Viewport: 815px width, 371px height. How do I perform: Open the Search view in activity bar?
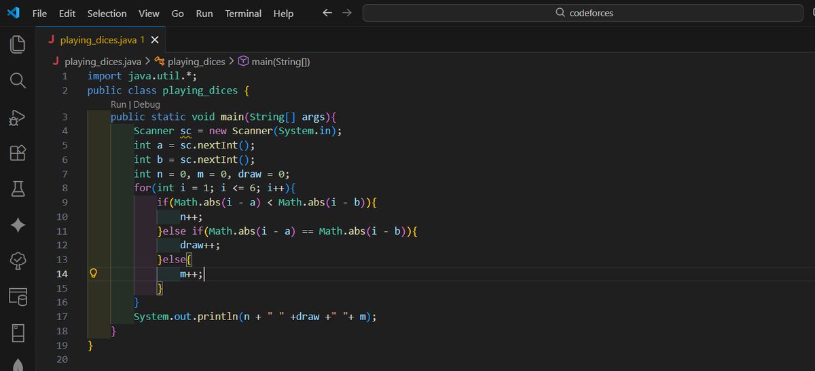tap(18, 81)
